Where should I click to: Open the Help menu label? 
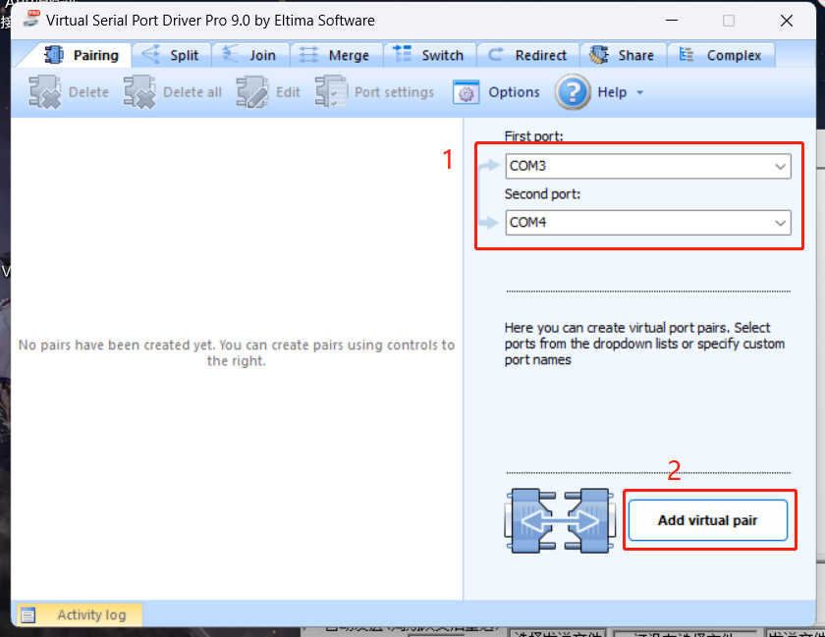[x=612, y=92]
